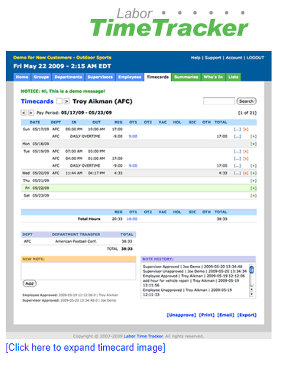The height and width of the screenshot is (374, 284).
Task: Open the Who's In tab
Action: tap(213, 77)
